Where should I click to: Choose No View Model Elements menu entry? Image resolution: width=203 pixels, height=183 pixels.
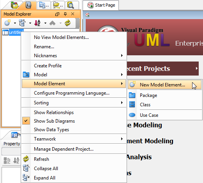pos(74,37)
